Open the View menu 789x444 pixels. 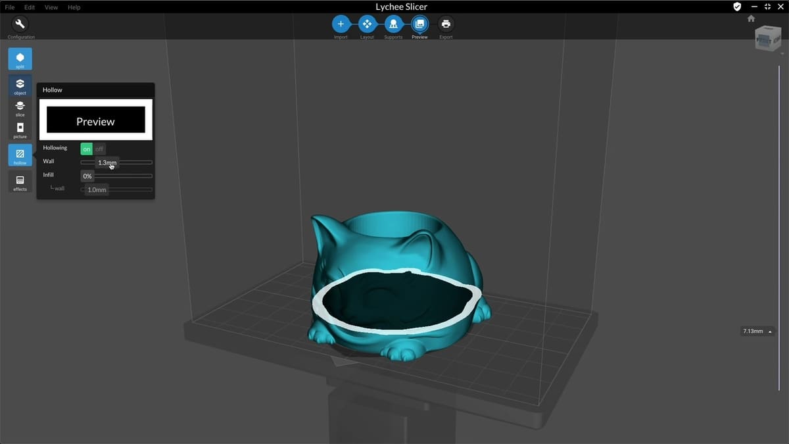click(51, 7)
